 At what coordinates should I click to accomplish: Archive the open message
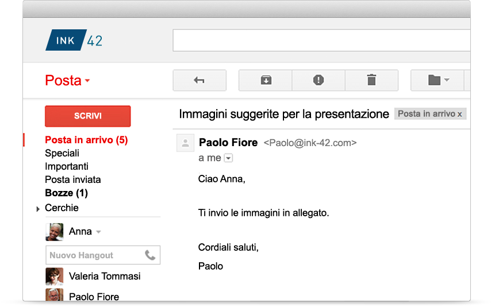(266, 81)
